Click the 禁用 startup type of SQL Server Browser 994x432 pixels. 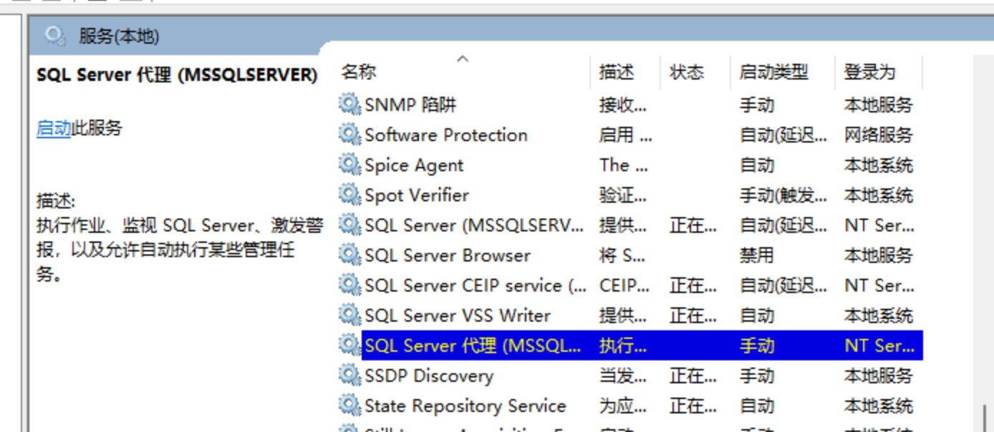pyautogui.click(x=756, y=255)
